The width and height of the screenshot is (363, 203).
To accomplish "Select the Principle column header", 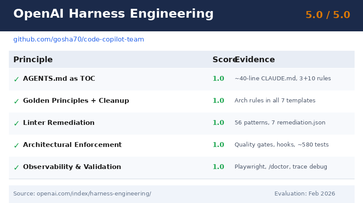I will point(33,60).
